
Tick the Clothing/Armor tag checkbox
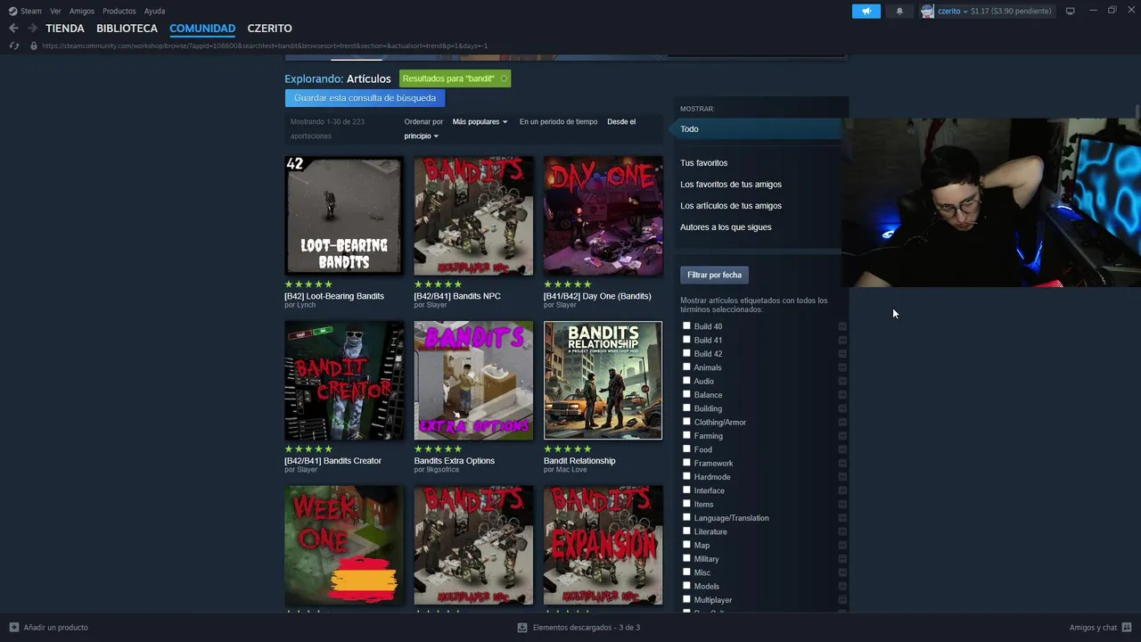(x=686, y=421)
